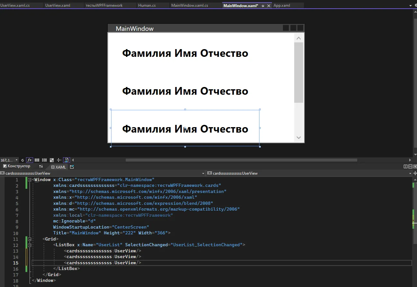Click the designer horizontal scroll left arrow
The image size is (417, 287).
73,160
